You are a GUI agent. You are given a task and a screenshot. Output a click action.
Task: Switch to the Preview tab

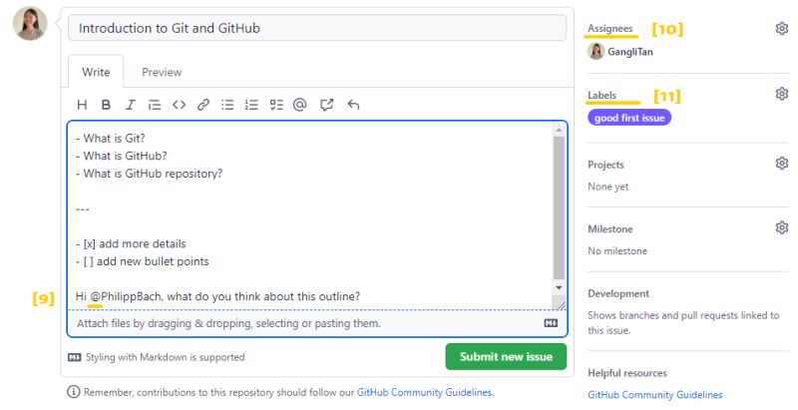click(x=162, y=72)
